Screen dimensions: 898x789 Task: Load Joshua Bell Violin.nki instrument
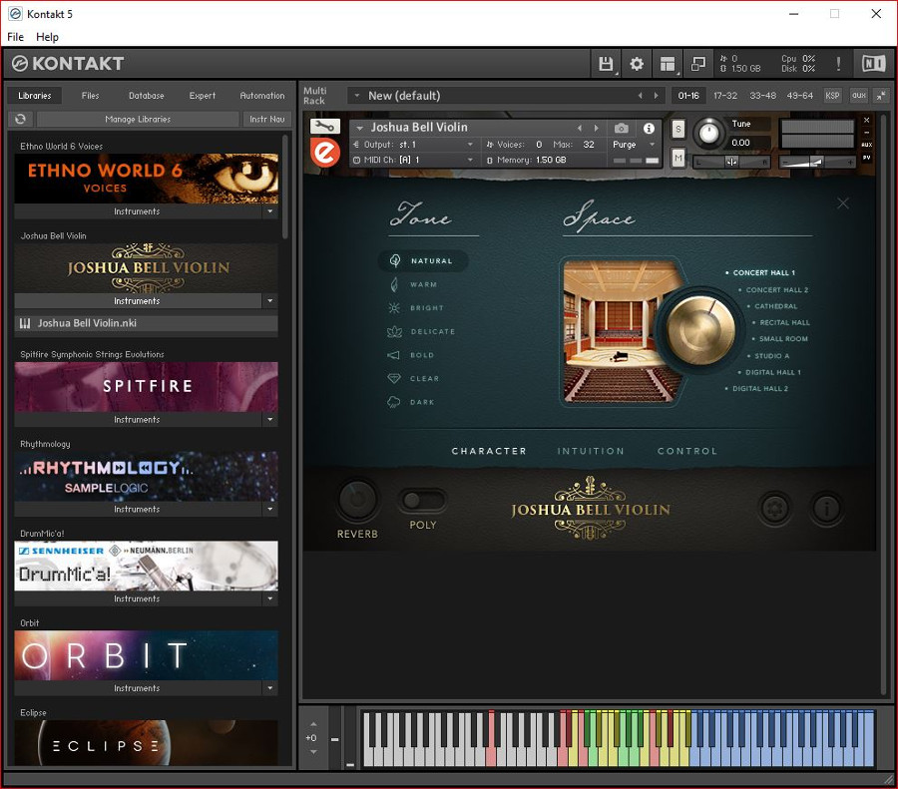pos(146,323)
